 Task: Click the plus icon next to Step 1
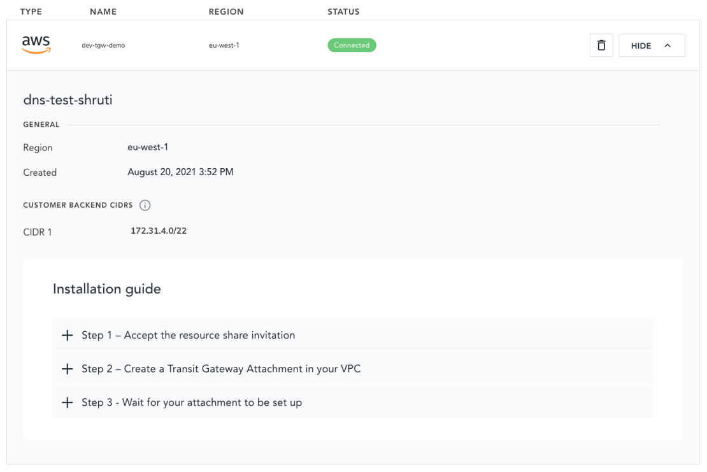coord(67,335)
